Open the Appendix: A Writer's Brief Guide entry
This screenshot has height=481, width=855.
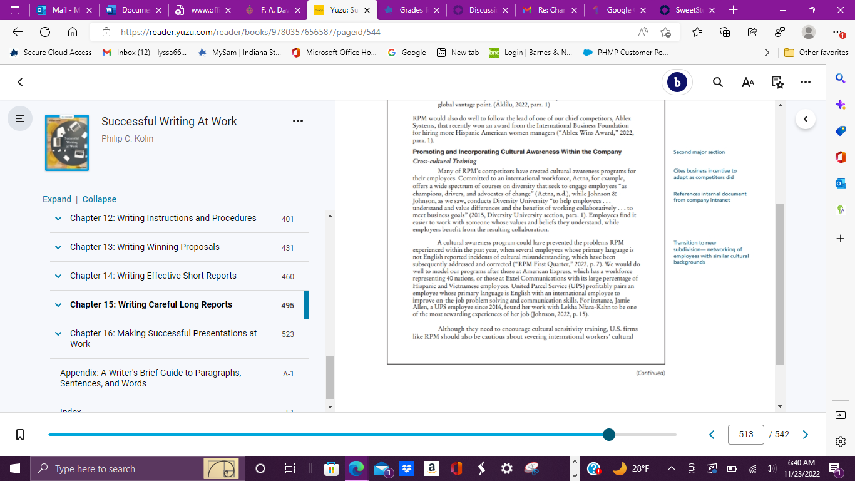coord(150,378)
